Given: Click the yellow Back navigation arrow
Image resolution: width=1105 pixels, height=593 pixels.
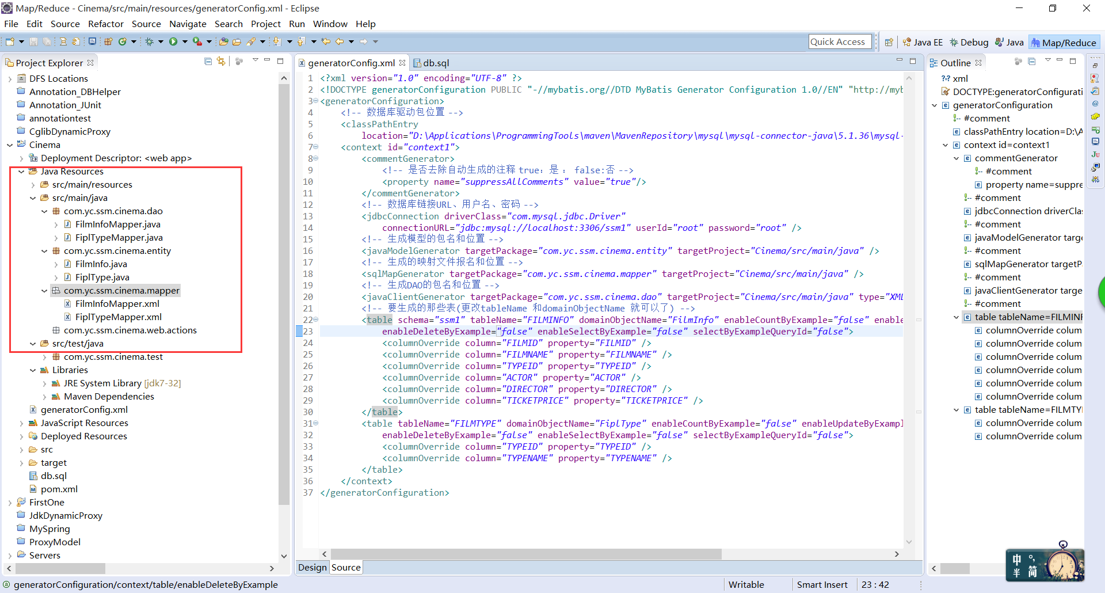Looking at the screenshot, I should pyautogui.click(x=340, y=41).
